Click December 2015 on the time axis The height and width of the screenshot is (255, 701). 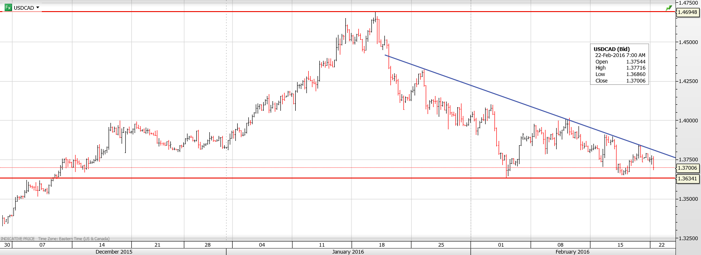[114, 252]
